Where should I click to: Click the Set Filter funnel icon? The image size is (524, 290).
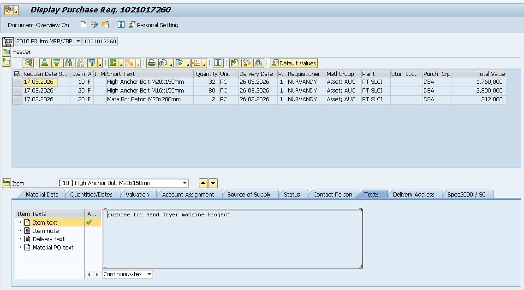[x=92, y=63]
